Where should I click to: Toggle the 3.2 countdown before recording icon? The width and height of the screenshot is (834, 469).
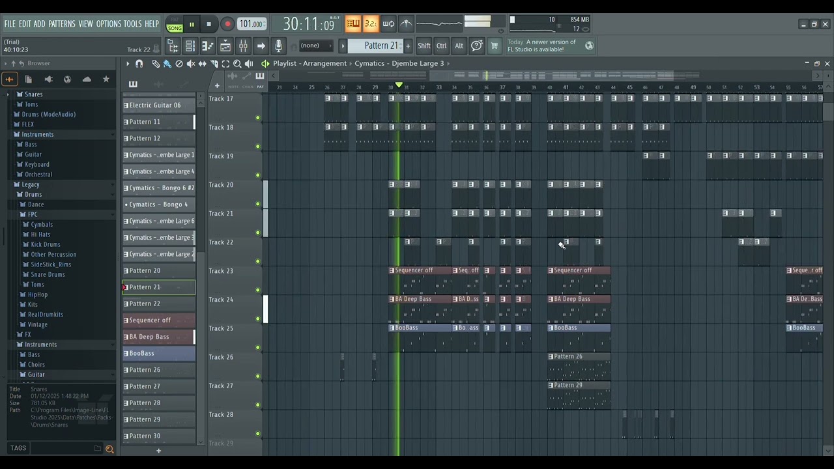370,24
